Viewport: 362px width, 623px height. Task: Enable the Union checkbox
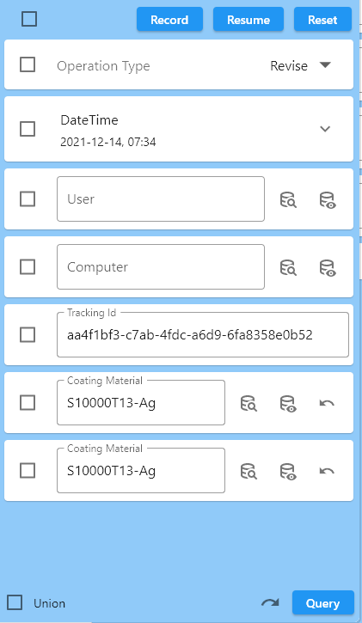[15, 602]
